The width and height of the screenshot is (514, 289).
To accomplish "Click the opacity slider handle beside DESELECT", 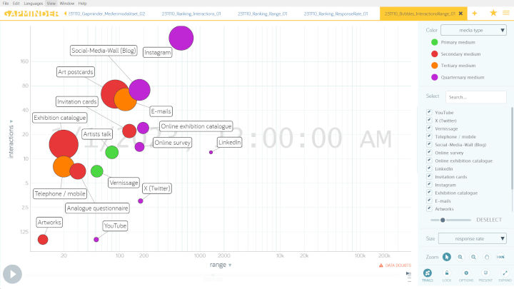I will [x=443, y=220].
